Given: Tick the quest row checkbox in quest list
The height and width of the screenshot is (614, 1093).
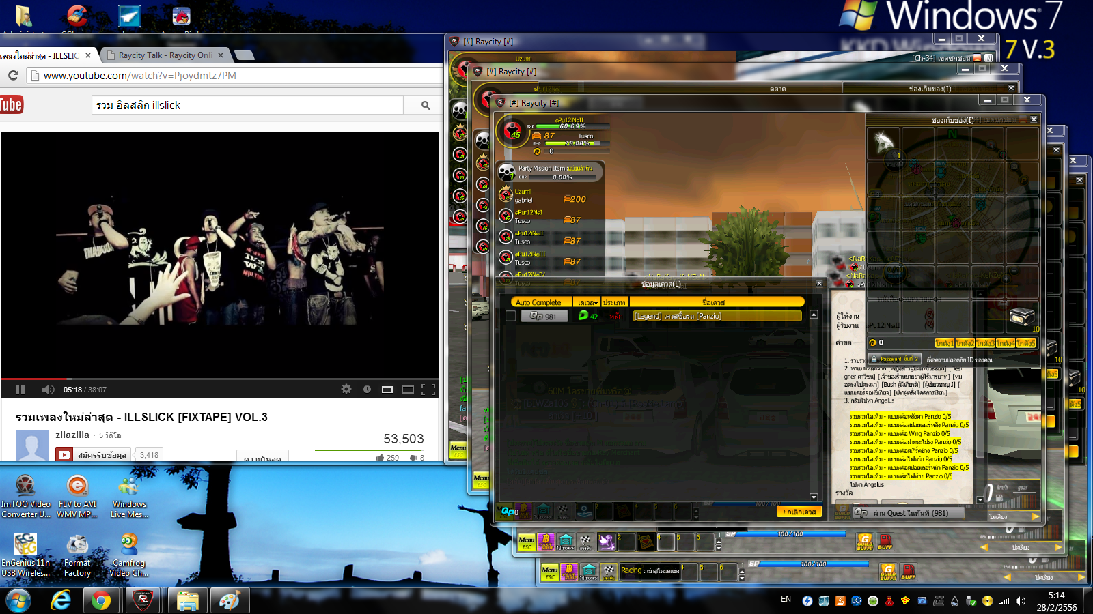Looking at the screenshot, I should click(510, 316).
